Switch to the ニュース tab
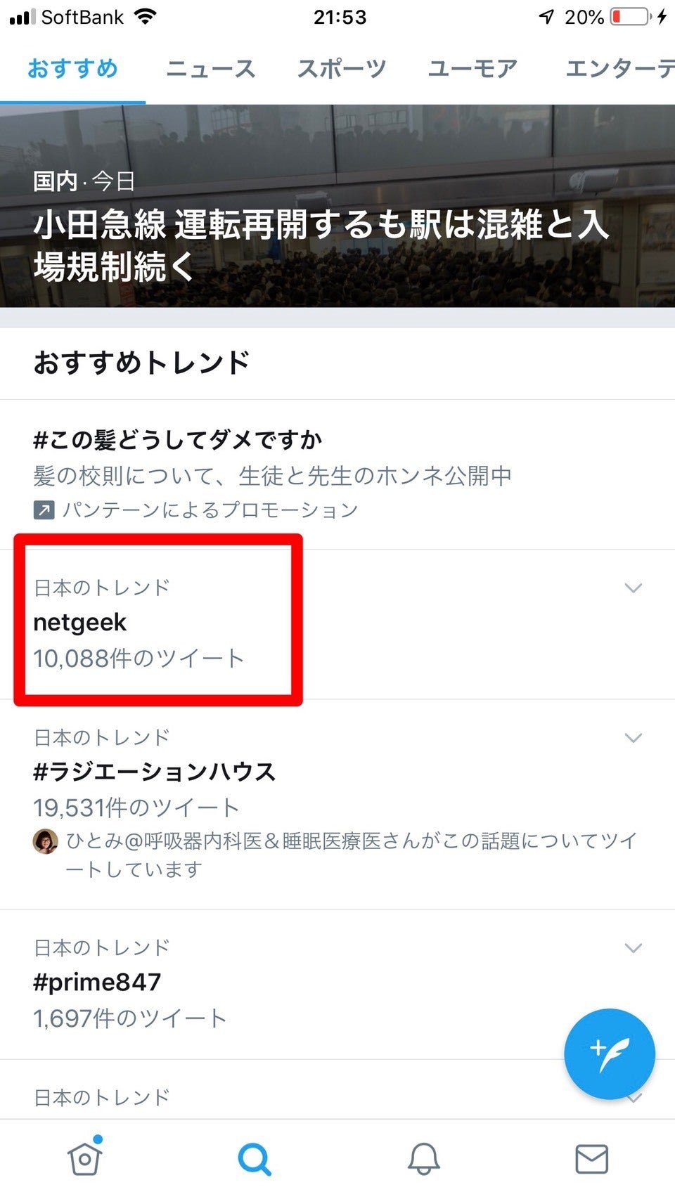Image resolution: width=675 pixels, height=1199 pixels. [x=210, y=69]
